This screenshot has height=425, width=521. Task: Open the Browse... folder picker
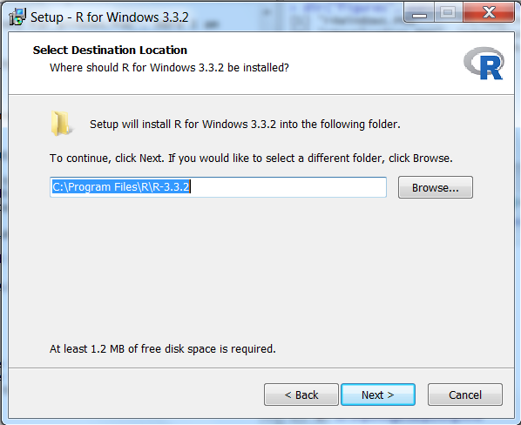point(436,187)
